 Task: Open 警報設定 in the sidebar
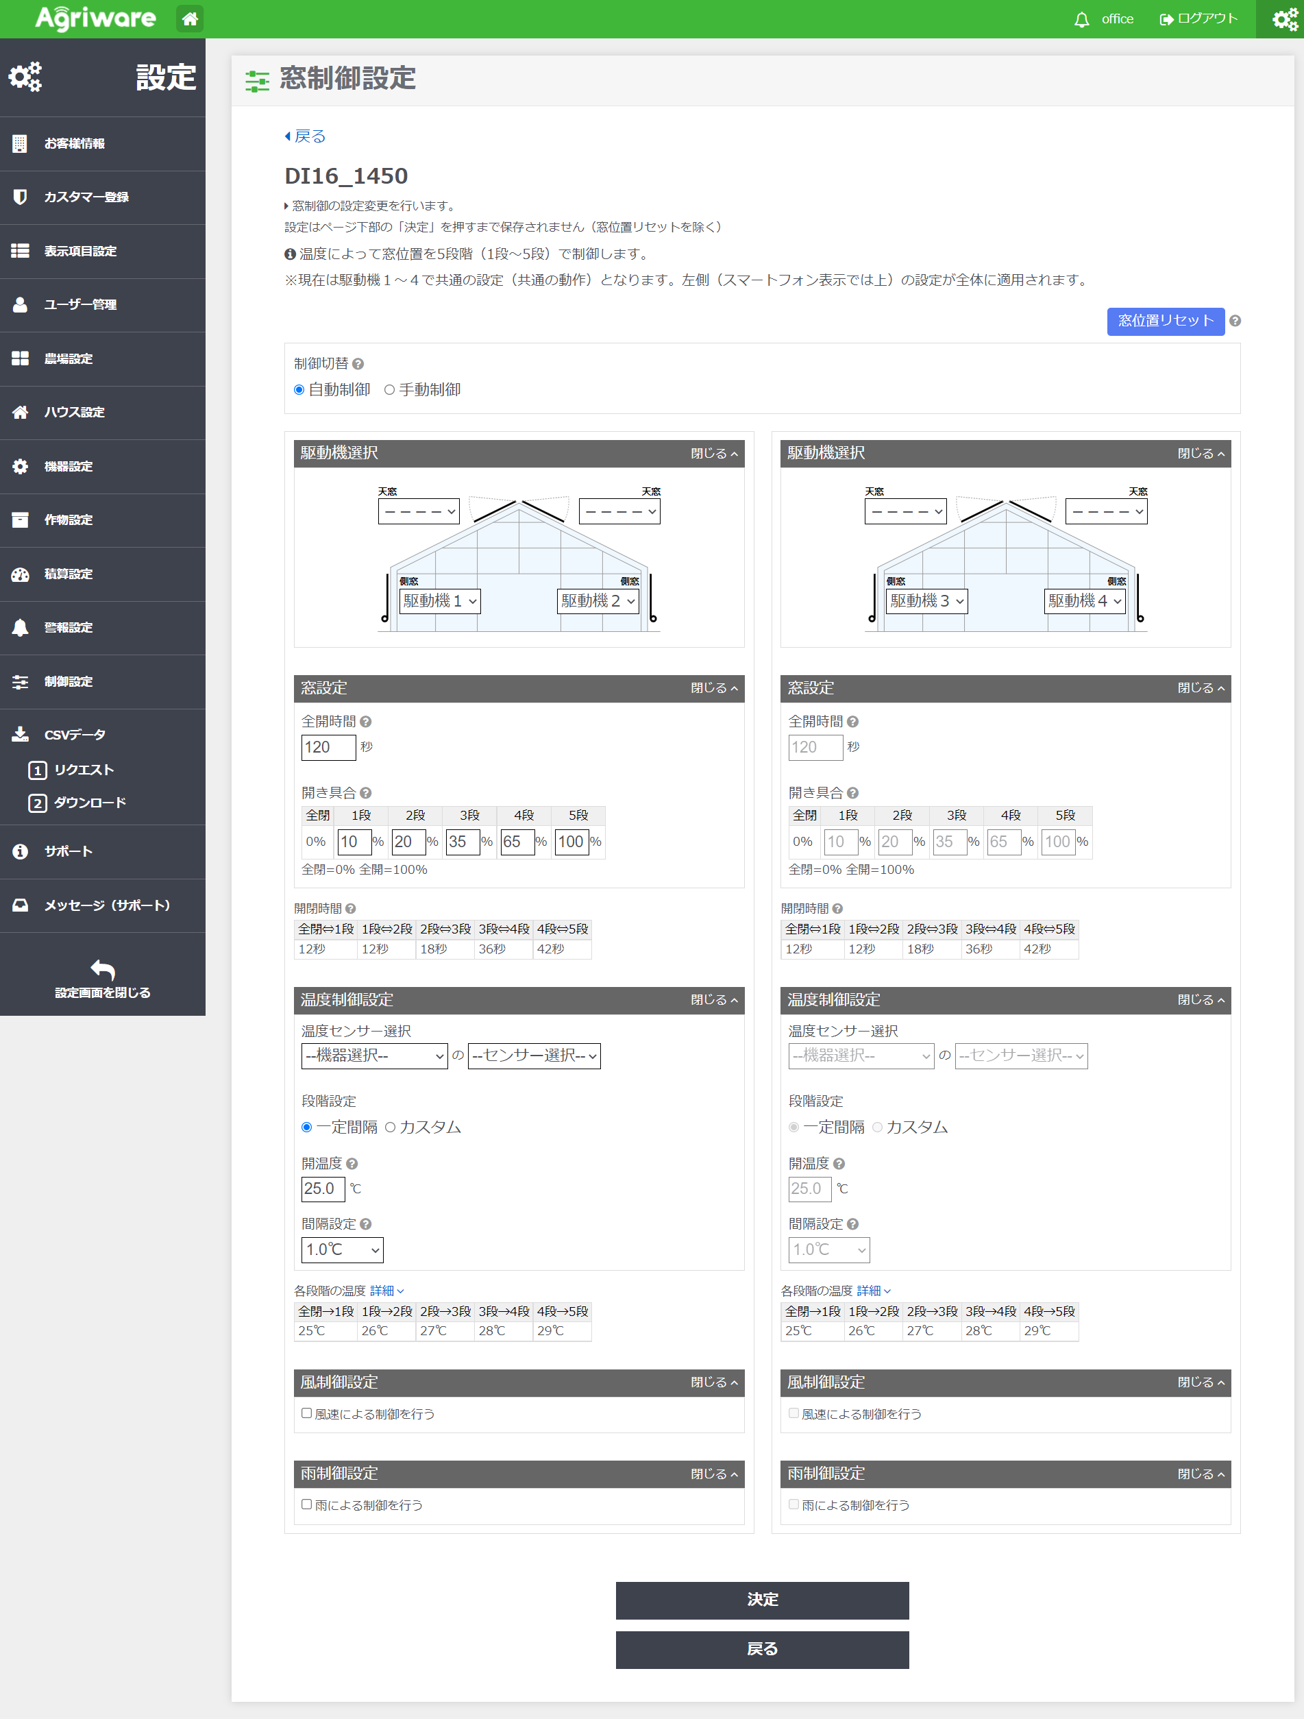(x=69, y=628)
